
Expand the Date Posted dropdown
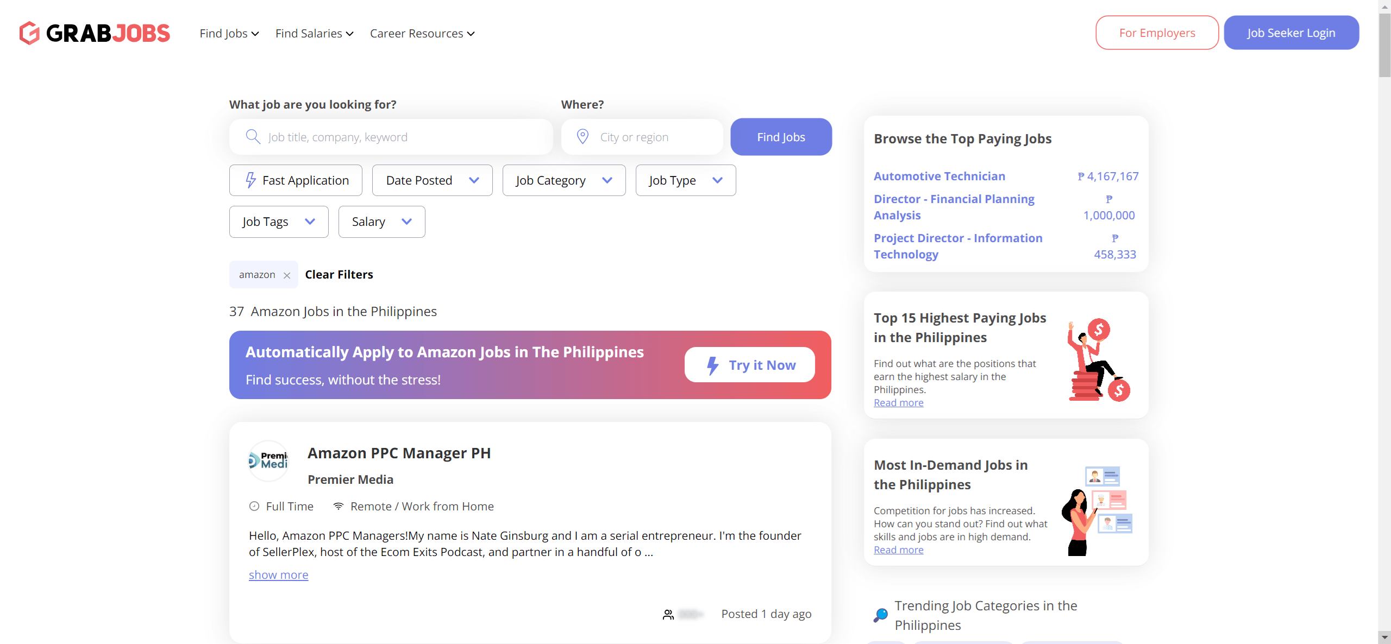(x=433, y=180)
